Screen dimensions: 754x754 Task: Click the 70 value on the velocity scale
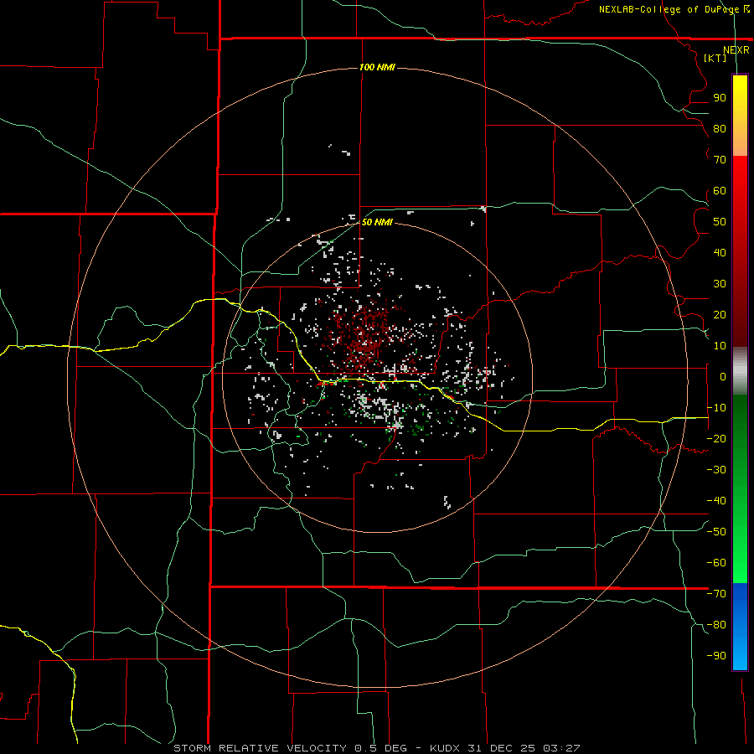[720, 160]
